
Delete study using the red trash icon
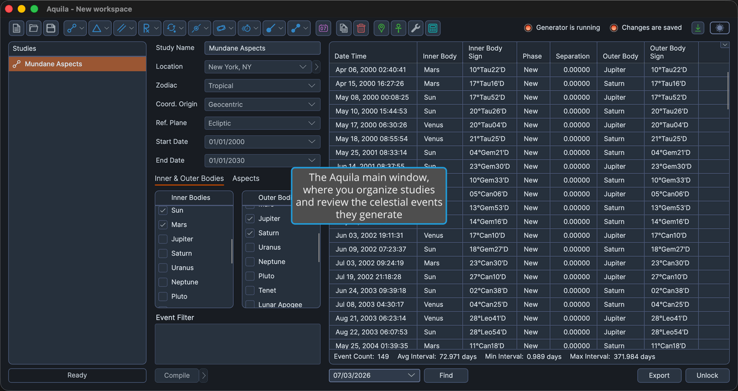coord(361,28)
